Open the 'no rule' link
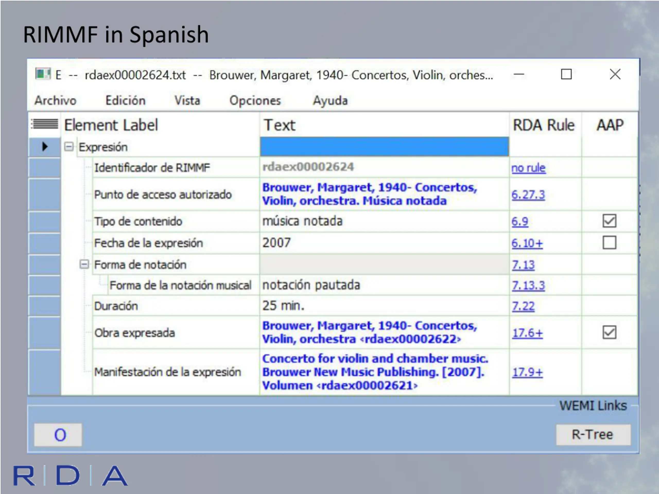The height and width of the screenshot is (494, 659). [528, 168]
